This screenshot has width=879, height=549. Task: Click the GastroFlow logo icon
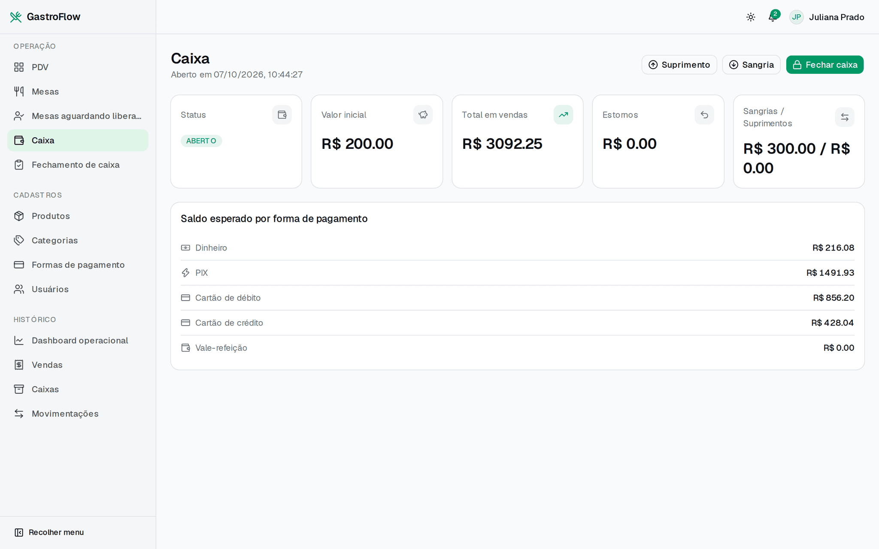[16, 17]
